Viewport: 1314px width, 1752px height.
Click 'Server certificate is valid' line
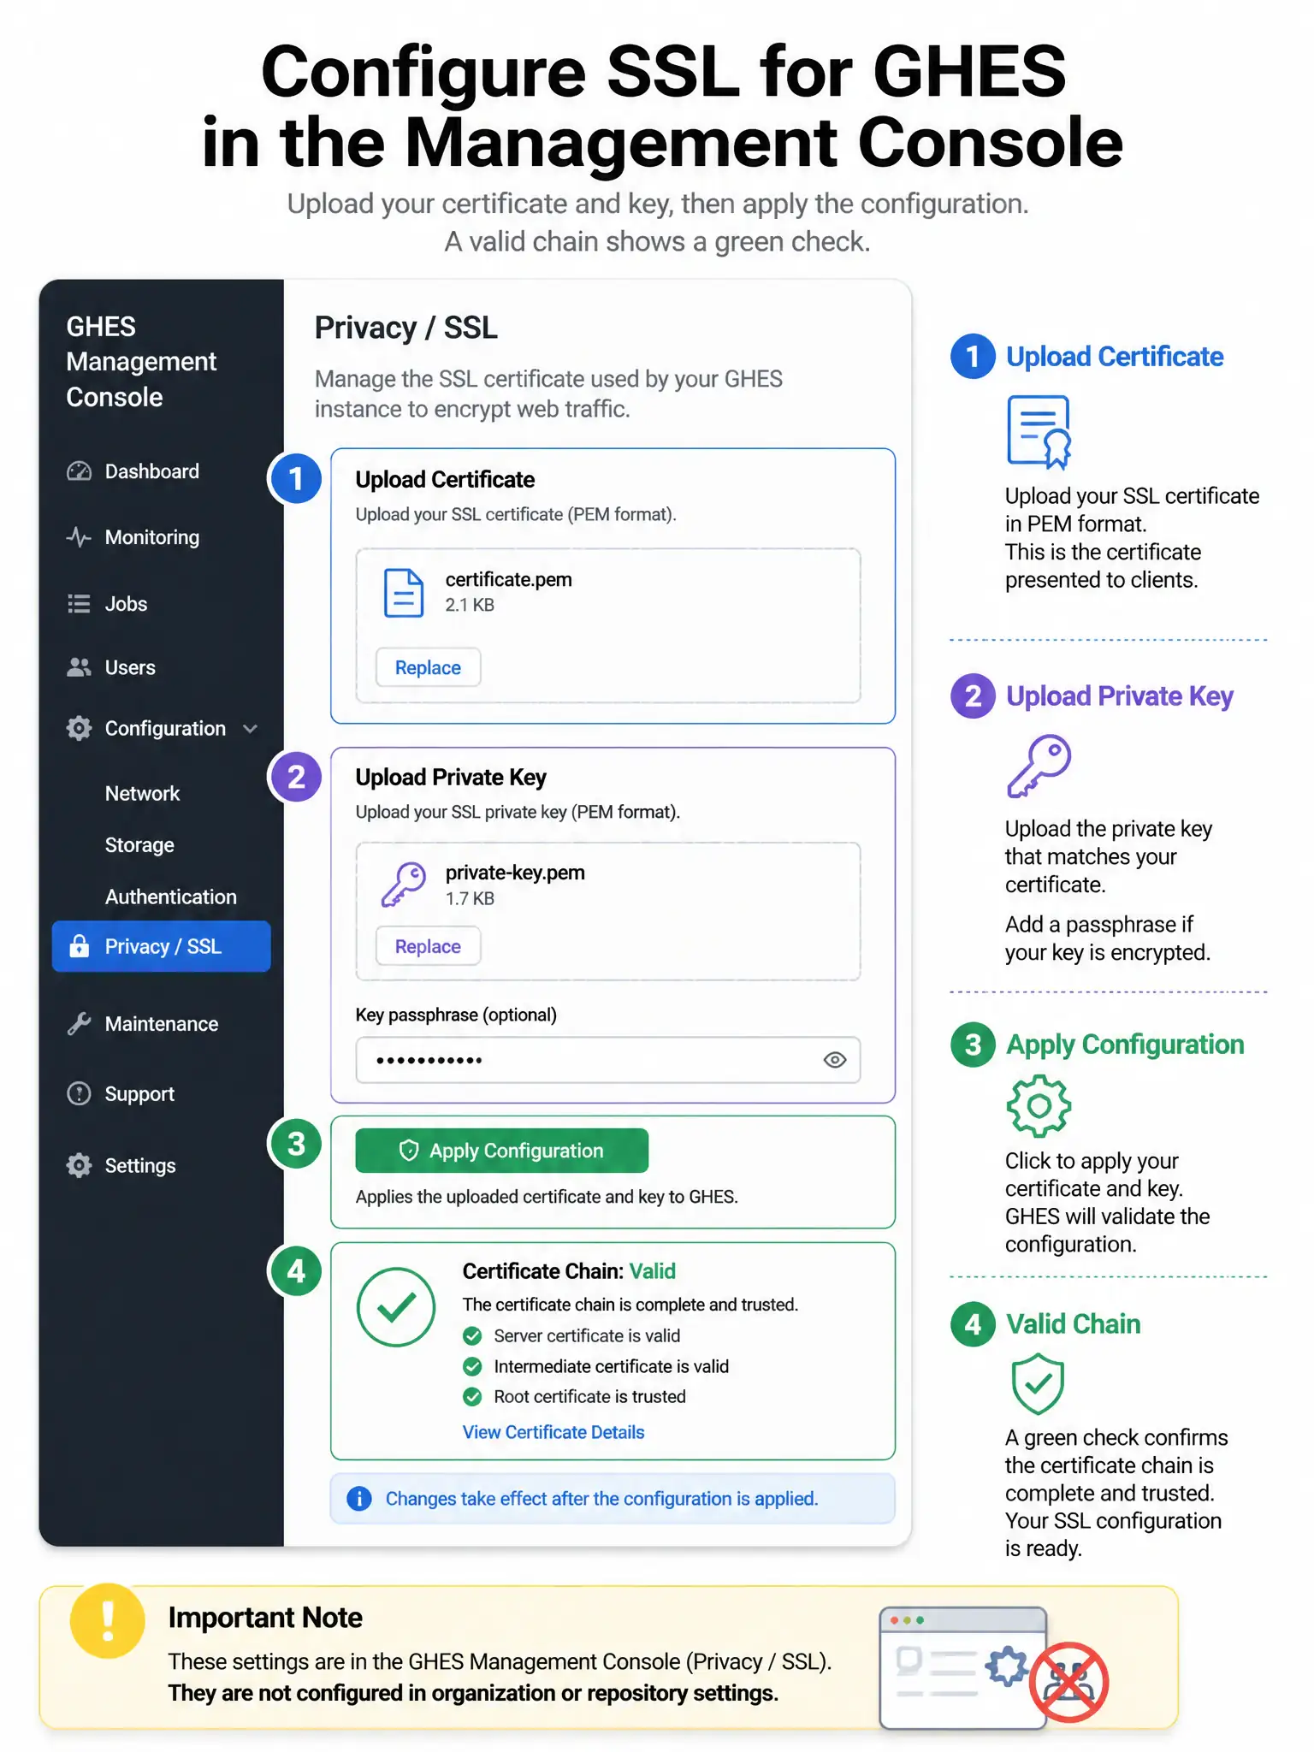(571, 1335)
